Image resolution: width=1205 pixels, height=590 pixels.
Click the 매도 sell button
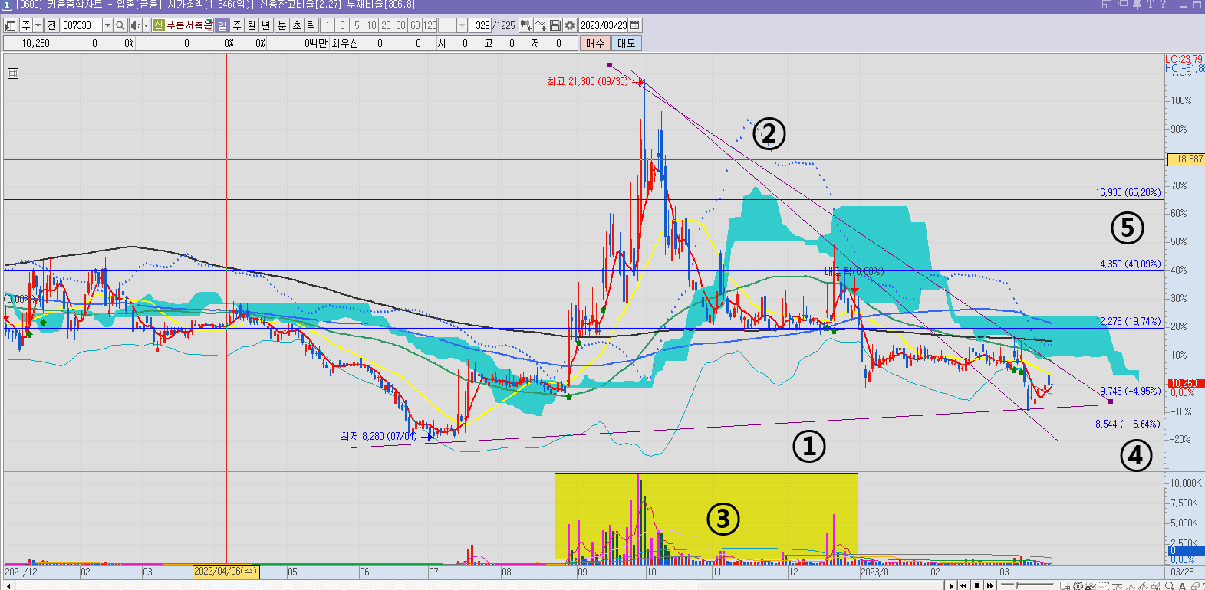coord(627,43)
